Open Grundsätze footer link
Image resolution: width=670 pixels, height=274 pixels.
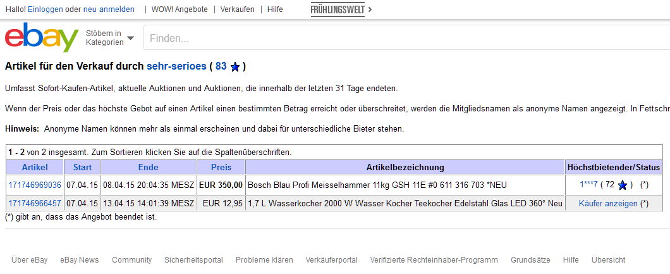click(x=530, y=260)
